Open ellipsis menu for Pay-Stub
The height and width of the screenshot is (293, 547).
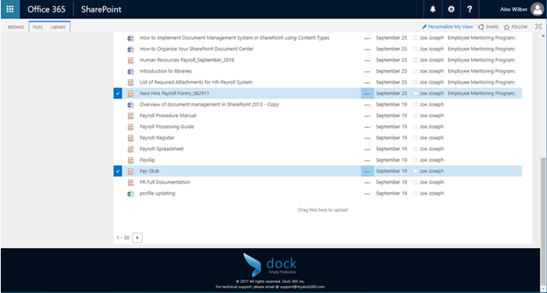pos(367,171)
